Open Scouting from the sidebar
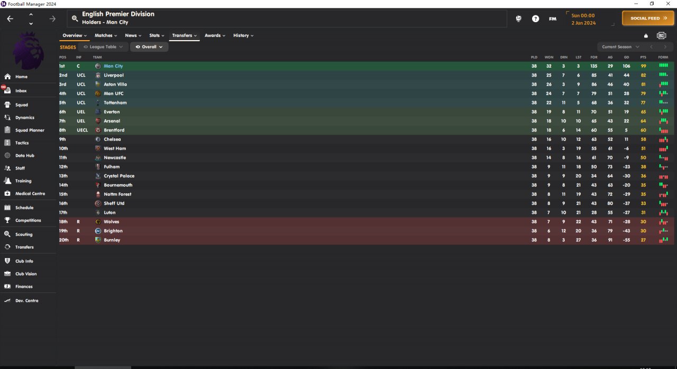This screenshot has height=369, width=677. click(24, 234)
